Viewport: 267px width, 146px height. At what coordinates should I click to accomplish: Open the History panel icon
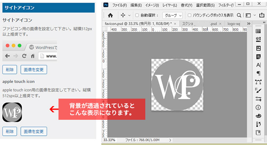point(258,124)
